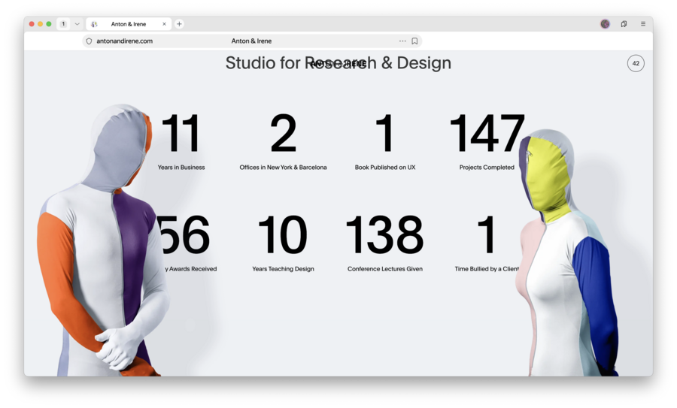
Task: Click the left figure in orange-purple suit
Action: 103,240
